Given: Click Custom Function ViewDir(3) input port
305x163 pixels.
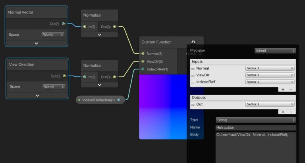Looking at the screenshot, I should pyautogui.click(x=143, y=61).
